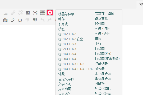The image size is (143, 95).
Task: Choose 分隔符 menu entry
Action: (x=100, y=83)
